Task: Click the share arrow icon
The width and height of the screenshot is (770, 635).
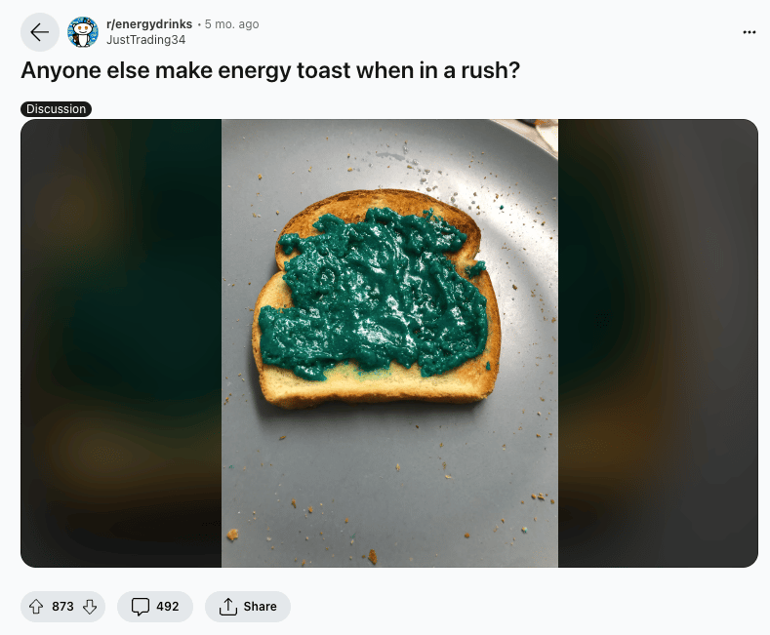Action: 227,607
